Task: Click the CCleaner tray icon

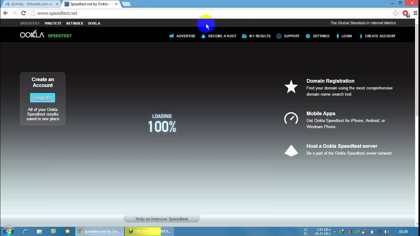Action: 364,231
